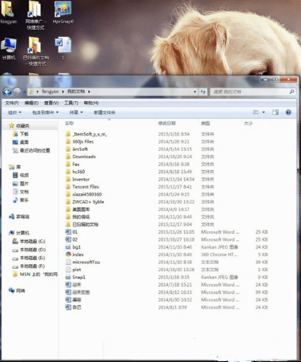Select the index 360 Chrome file icon
Viewport: 301px width, 362px height.
click(x=68, y=254)
